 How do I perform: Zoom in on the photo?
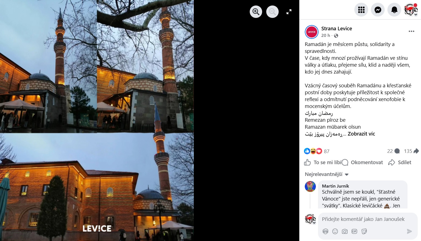tap(256, 12)
